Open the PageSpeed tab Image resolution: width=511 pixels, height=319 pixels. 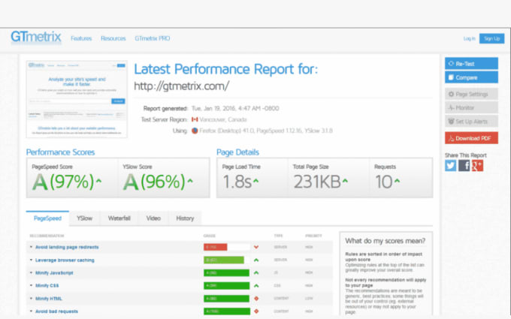click(x=47, y=218)
